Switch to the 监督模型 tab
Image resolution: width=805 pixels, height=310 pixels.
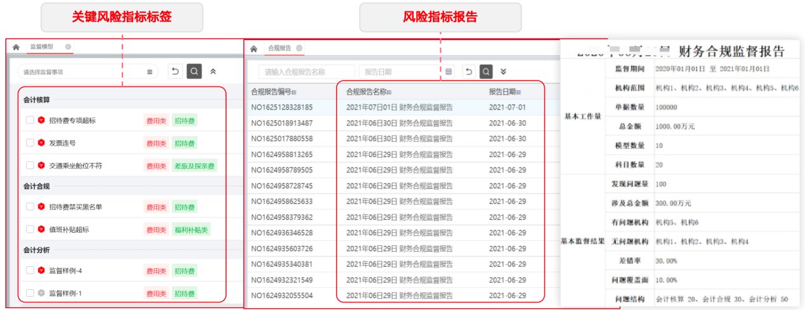[x=42, y=47]
